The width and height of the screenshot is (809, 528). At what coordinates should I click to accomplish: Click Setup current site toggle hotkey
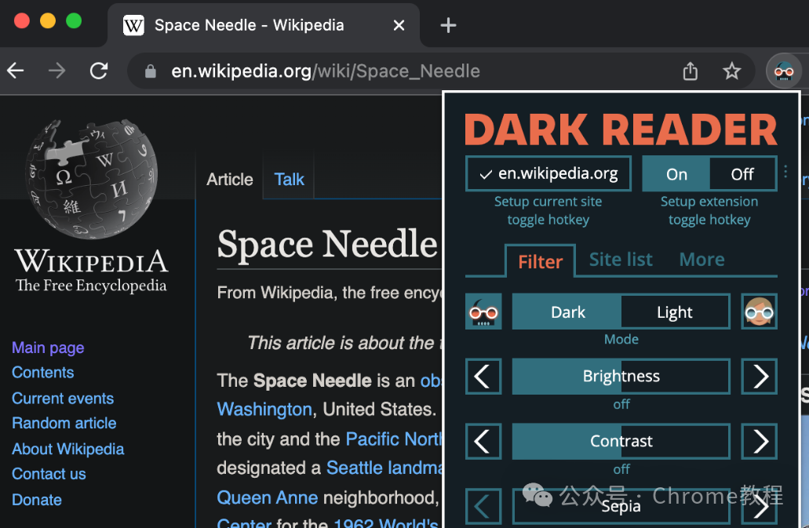click(x=548, y=210)
